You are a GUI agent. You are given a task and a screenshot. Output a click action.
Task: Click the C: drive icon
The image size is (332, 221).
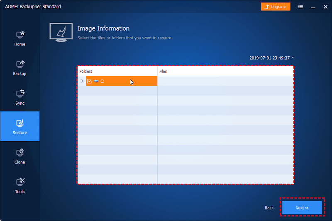pos(96,81)
